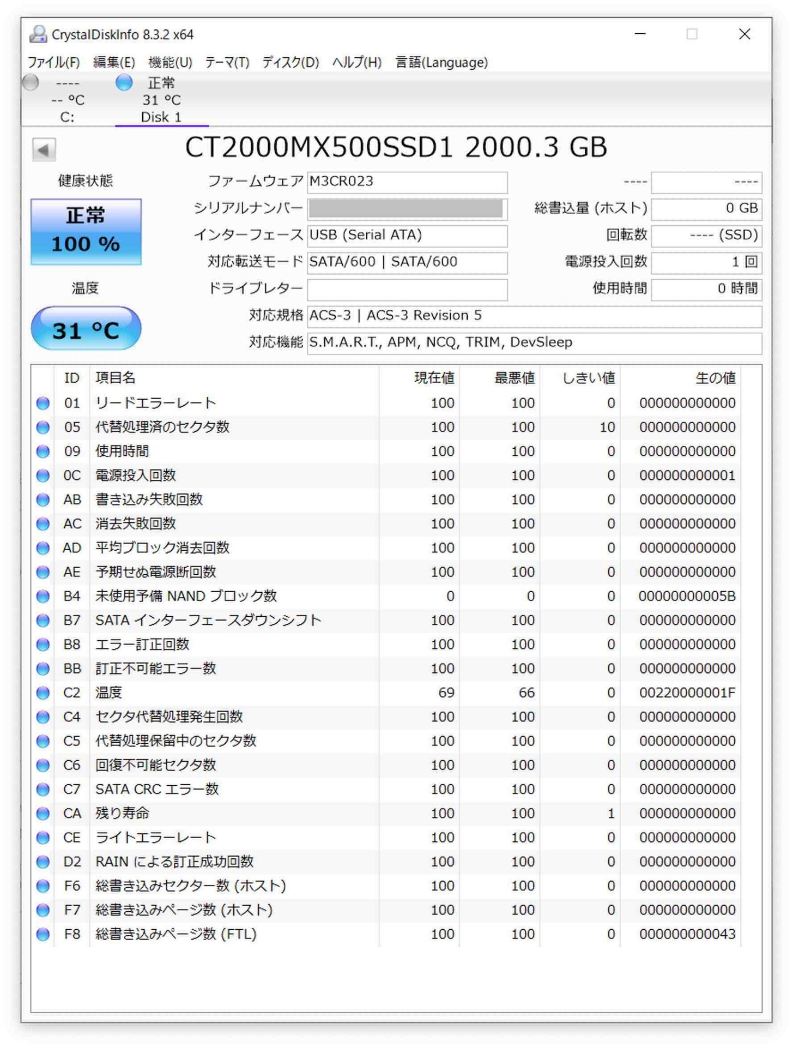Click the status dot for row BB
This screenshot has width=793, height=1047.
pos(43,669)
